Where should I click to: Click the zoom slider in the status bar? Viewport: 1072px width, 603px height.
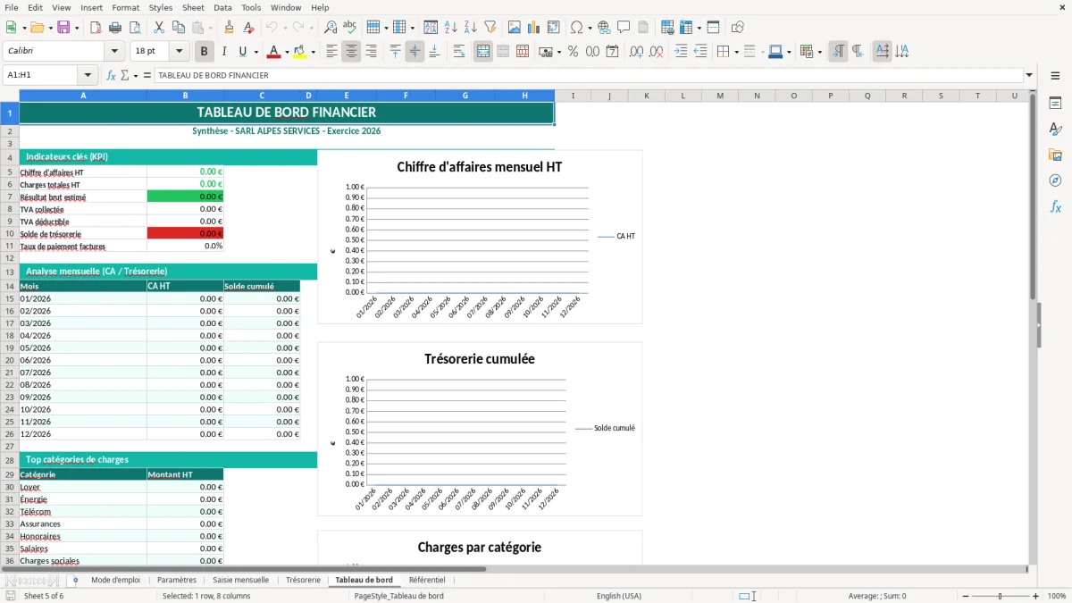[x=1000, y=596]
